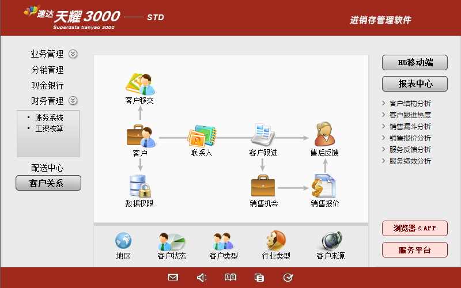Open the 销售漏斗分析 report link
The width and height of the screenshot is (461, 288).
click(410, 127)
